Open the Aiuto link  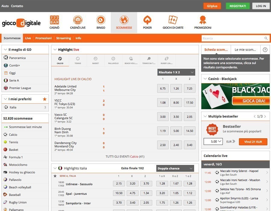[5, 6]
